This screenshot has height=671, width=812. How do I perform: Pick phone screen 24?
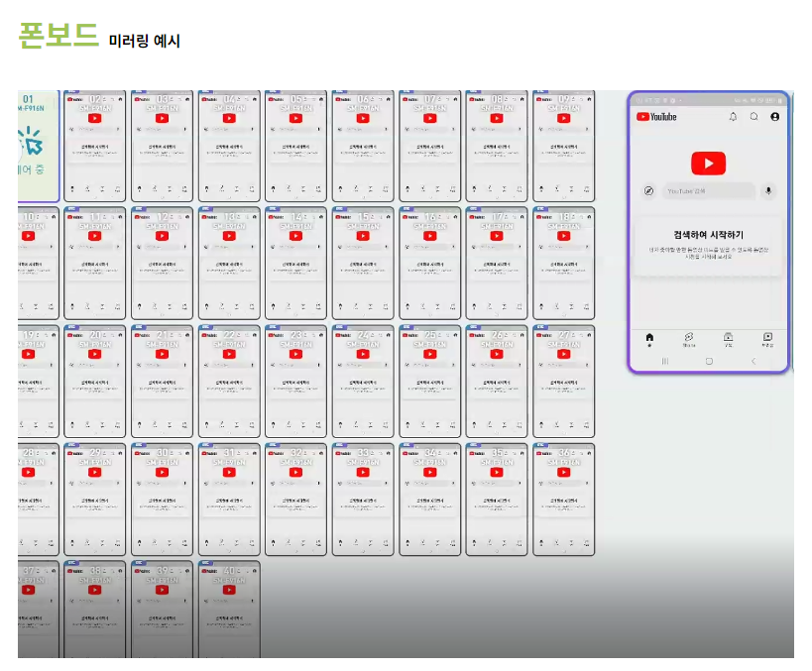(363, 381)
